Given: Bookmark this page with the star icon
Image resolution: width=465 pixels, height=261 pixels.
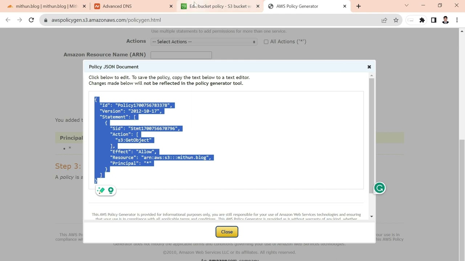Looking at the screenshot, I should pyautogui.click(x=396, y=20).
